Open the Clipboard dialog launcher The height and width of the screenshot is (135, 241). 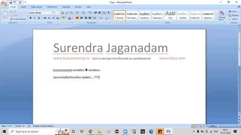coord(26,22)
